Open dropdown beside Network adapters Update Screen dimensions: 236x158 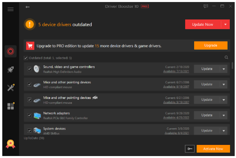click(224, 115)
